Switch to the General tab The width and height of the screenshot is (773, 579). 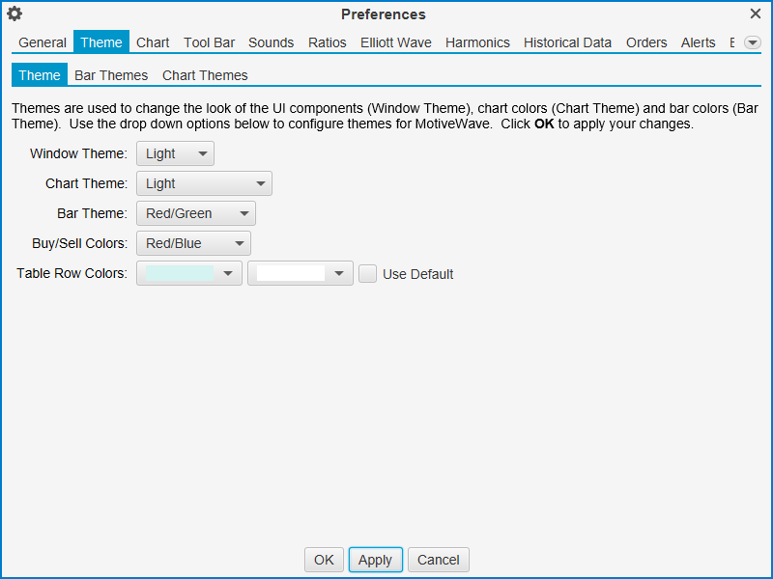pyautogui.click(x=43, y=42)
